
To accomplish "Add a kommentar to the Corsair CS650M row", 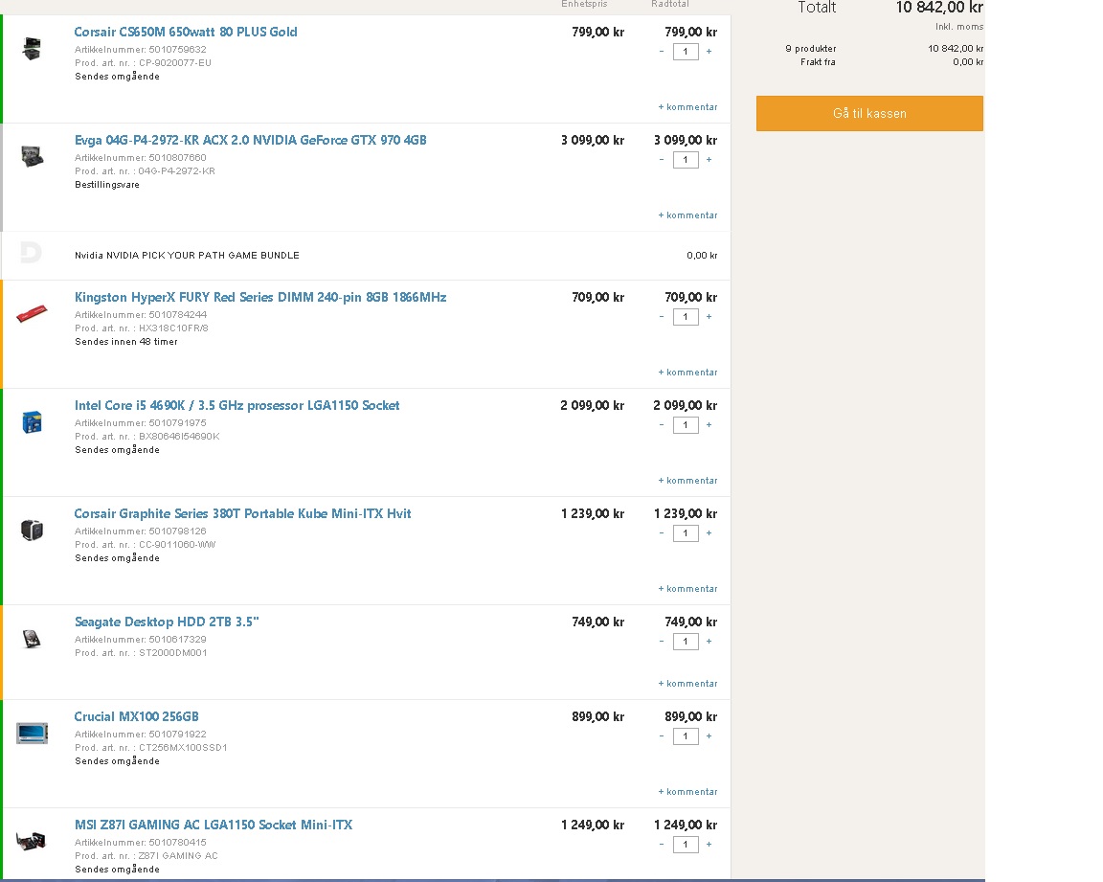I will (x=688, y=107).
